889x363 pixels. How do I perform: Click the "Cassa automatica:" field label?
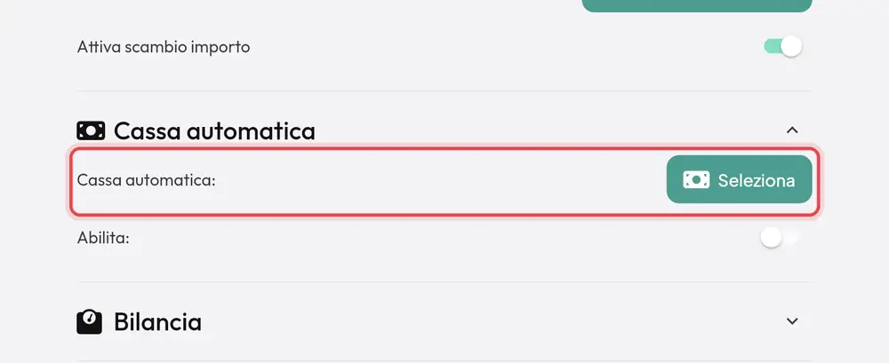147,180
